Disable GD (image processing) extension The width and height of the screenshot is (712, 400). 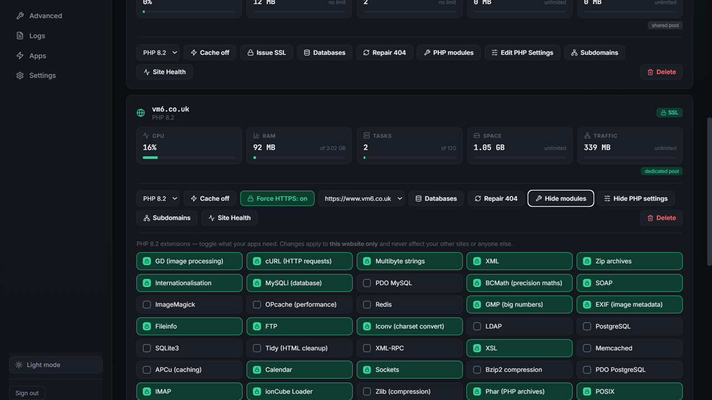tap(189, 261)
